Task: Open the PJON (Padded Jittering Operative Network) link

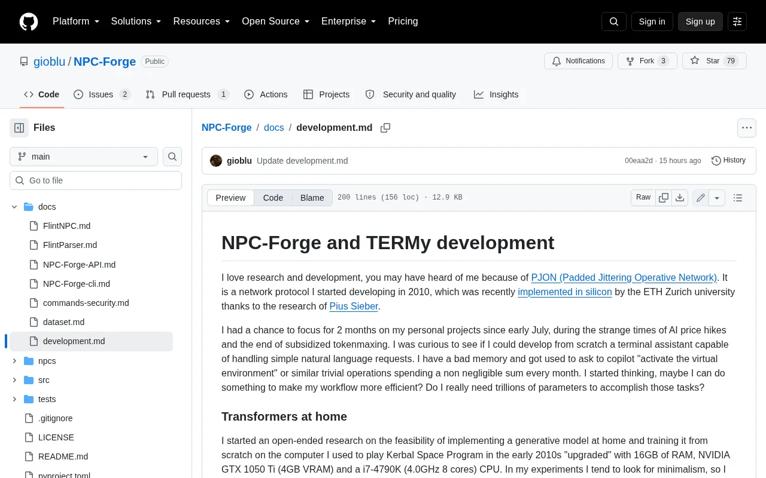Action: point(624,277)
